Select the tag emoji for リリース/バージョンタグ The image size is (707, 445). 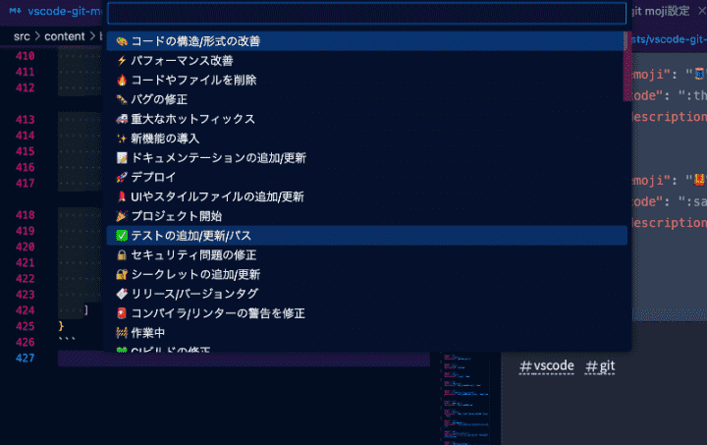[122, 294]
